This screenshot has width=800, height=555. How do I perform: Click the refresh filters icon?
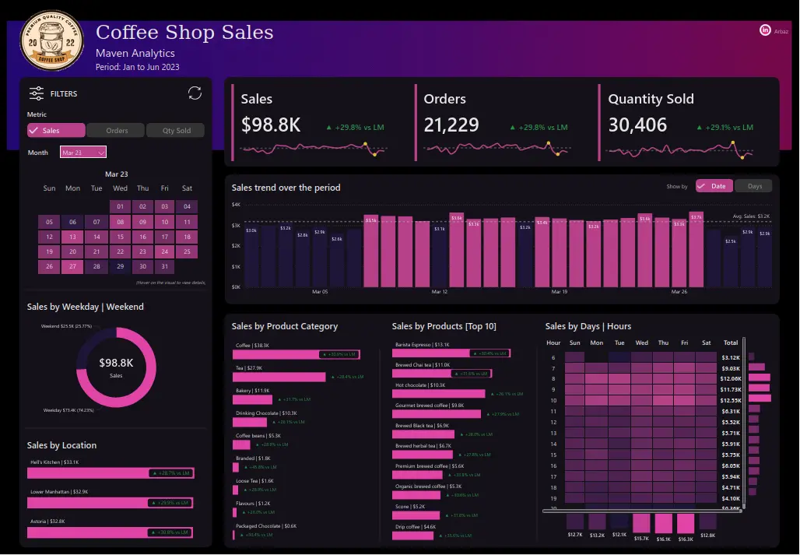(x=195, y=93)
